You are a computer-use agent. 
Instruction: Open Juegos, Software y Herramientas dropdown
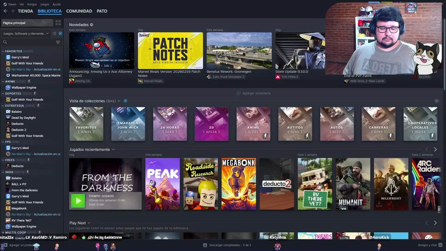coord(26,33)
